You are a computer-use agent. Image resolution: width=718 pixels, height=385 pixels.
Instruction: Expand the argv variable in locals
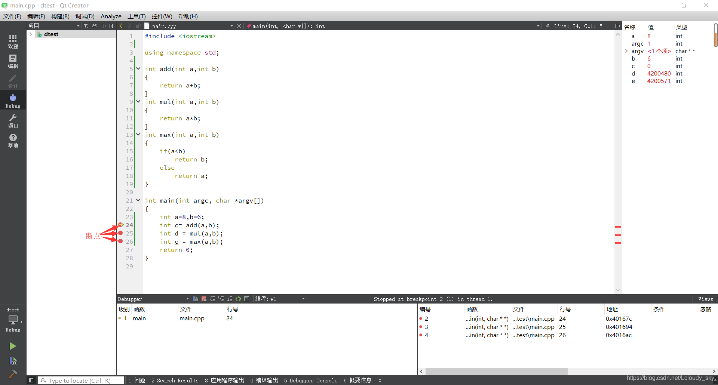point(626,51)
